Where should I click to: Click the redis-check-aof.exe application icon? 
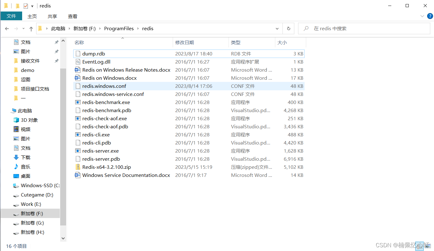78,118
